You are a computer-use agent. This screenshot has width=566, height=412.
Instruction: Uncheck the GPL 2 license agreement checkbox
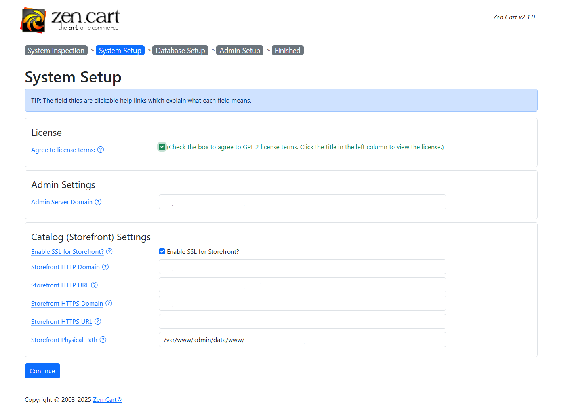(x=162, y=147)
